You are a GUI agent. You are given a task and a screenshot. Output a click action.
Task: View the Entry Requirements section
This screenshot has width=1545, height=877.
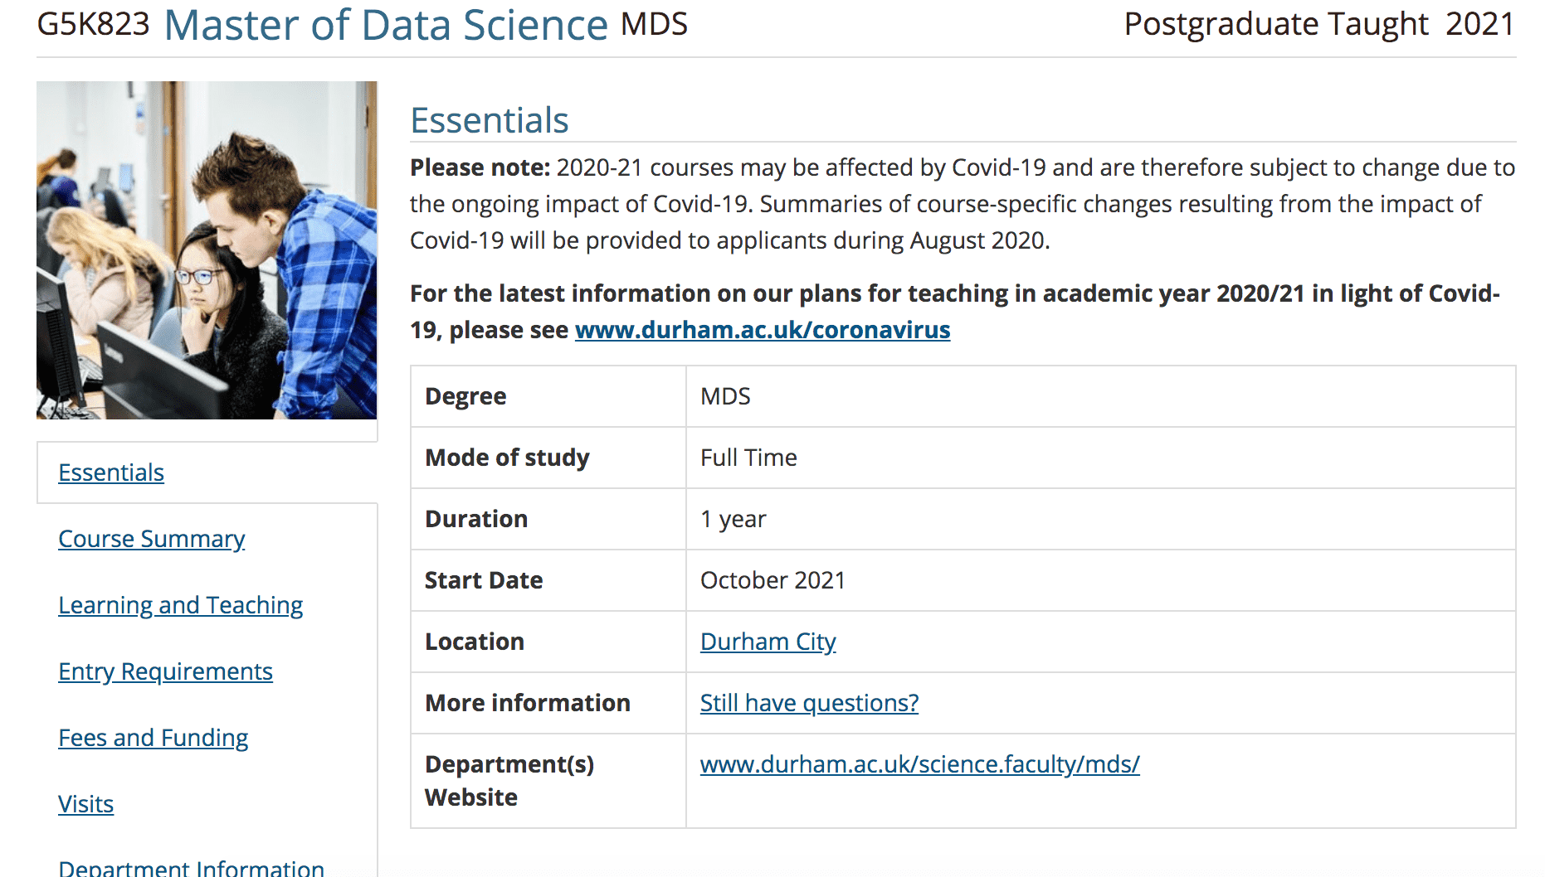click(x=165, y=671)
